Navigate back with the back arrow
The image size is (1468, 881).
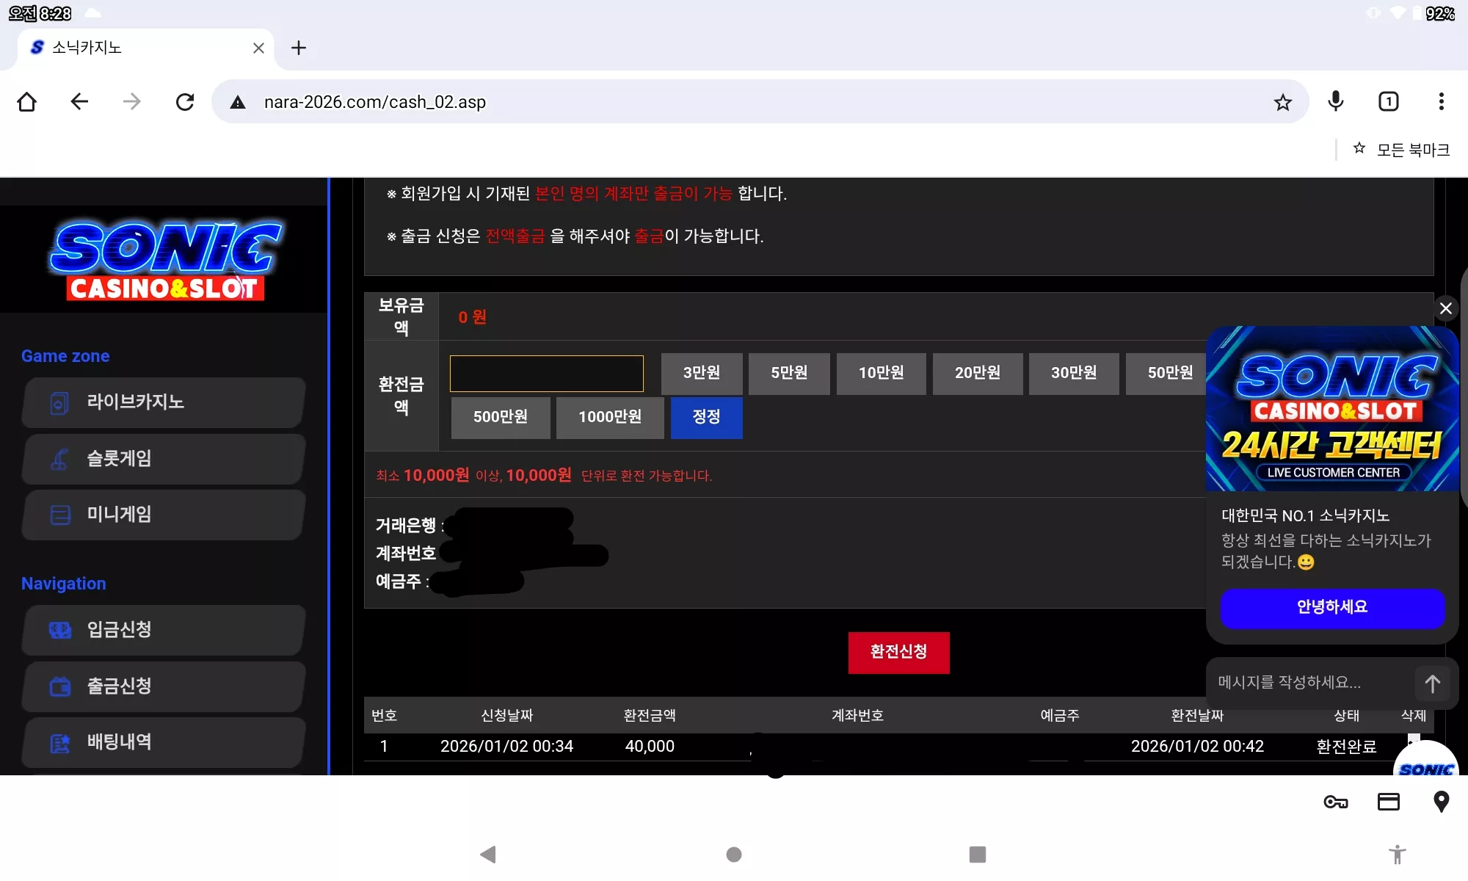coord(79,101)
